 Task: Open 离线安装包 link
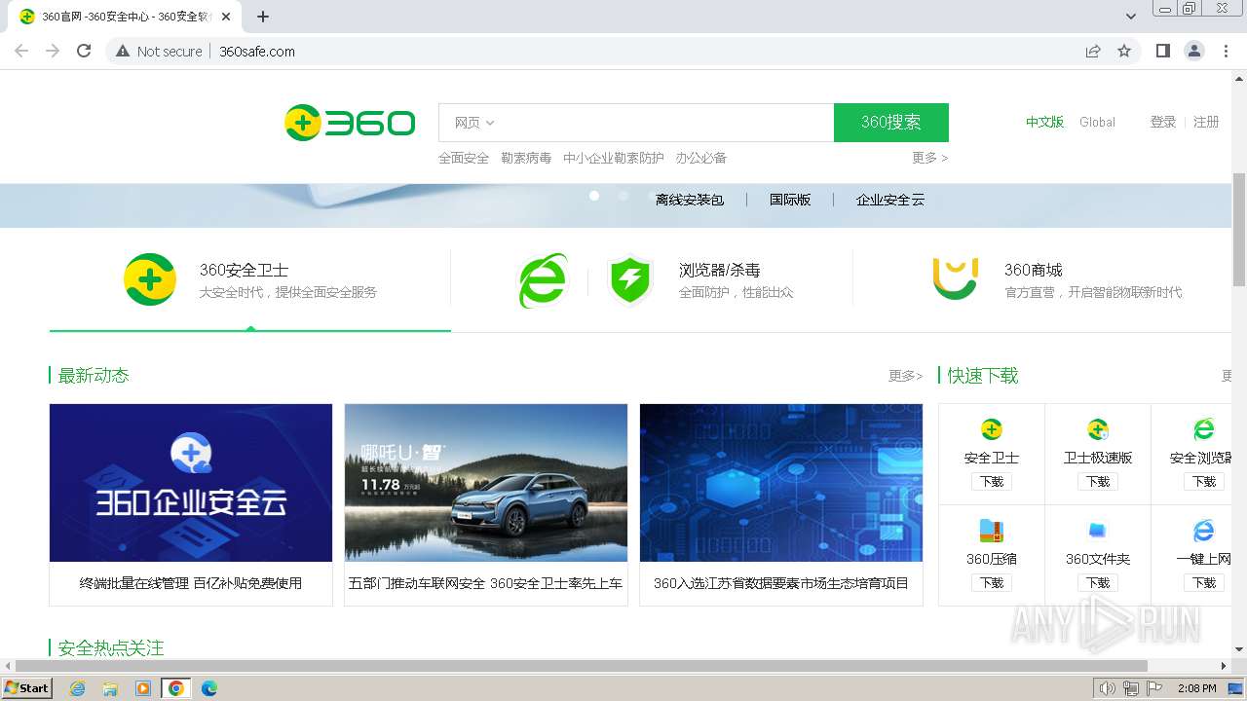tap(690, 200)
